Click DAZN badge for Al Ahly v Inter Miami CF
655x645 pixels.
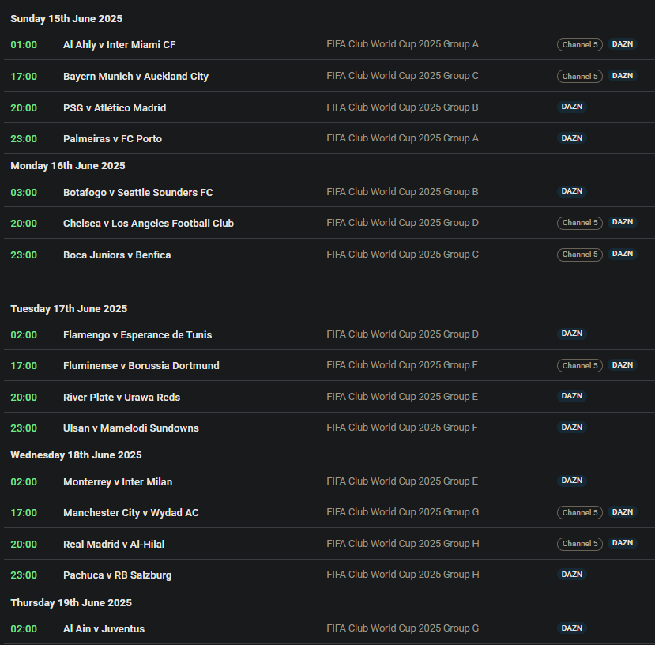pyautogui.click(x=622, y=44)
